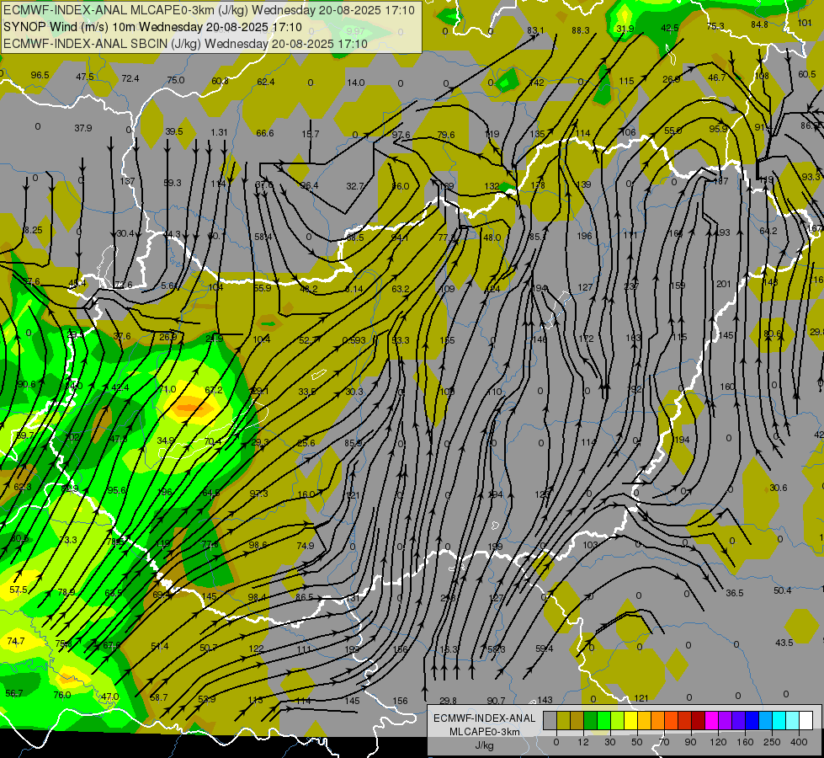Click the value 199 on the map
Screen dimensions: 824x758
point(495,547)
